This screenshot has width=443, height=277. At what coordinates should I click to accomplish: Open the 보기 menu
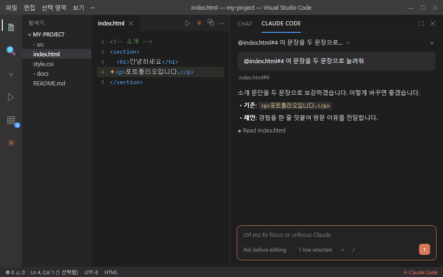click(78, 8)
